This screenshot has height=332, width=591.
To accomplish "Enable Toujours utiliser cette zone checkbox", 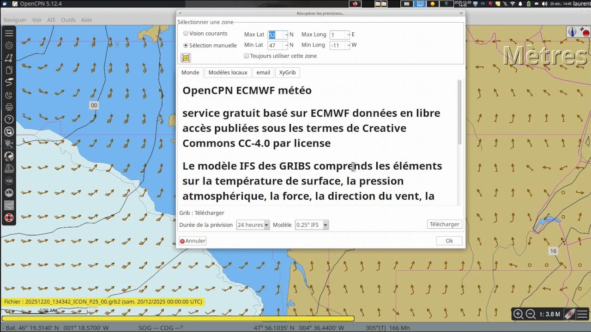I will point(246,56).
